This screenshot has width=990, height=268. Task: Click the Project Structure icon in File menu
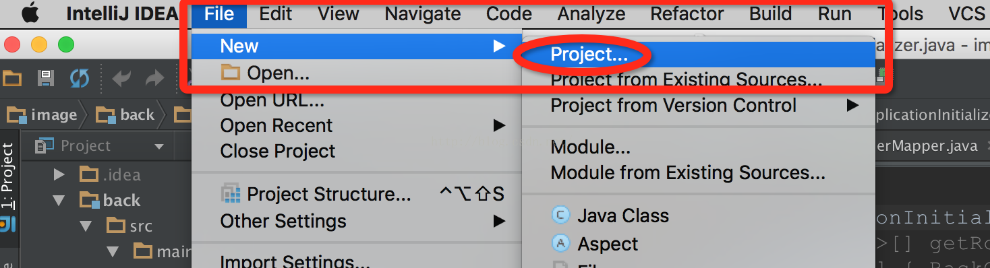[231, 194]
